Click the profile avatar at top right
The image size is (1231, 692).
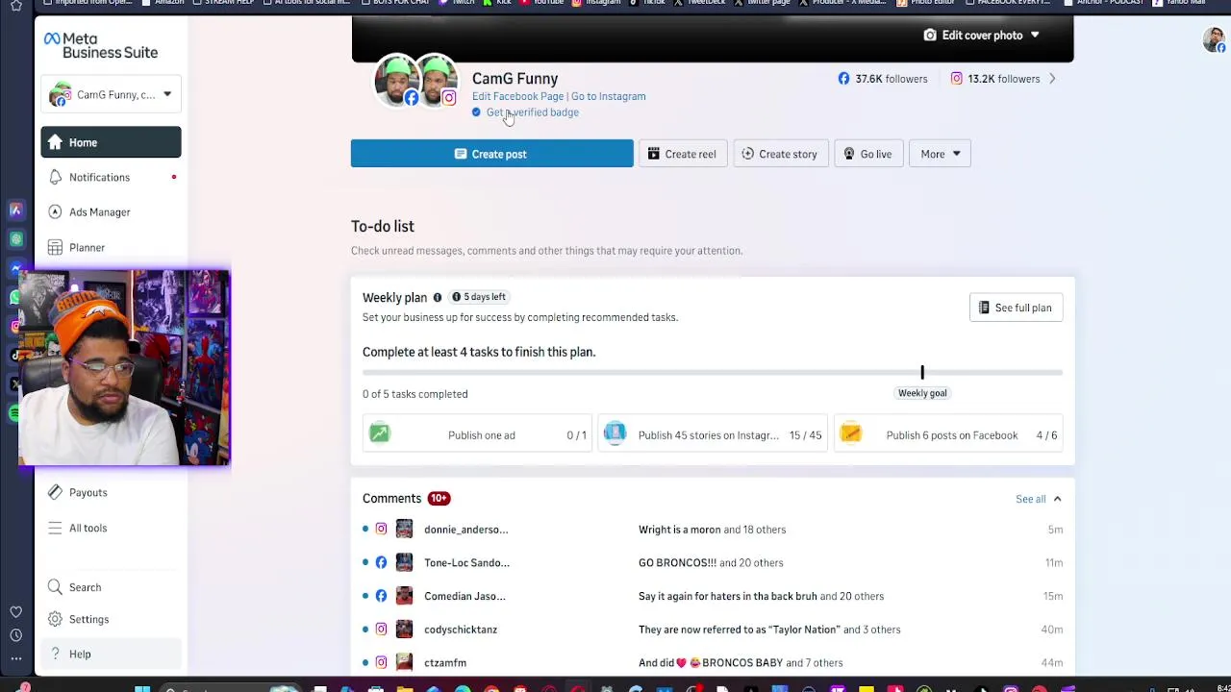click(1214, 40)
